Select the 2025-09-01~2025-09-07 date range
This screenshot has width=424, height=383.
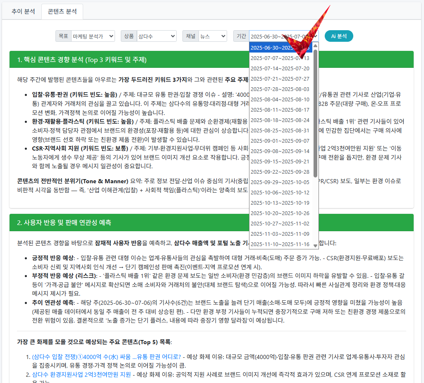point(280,141)
